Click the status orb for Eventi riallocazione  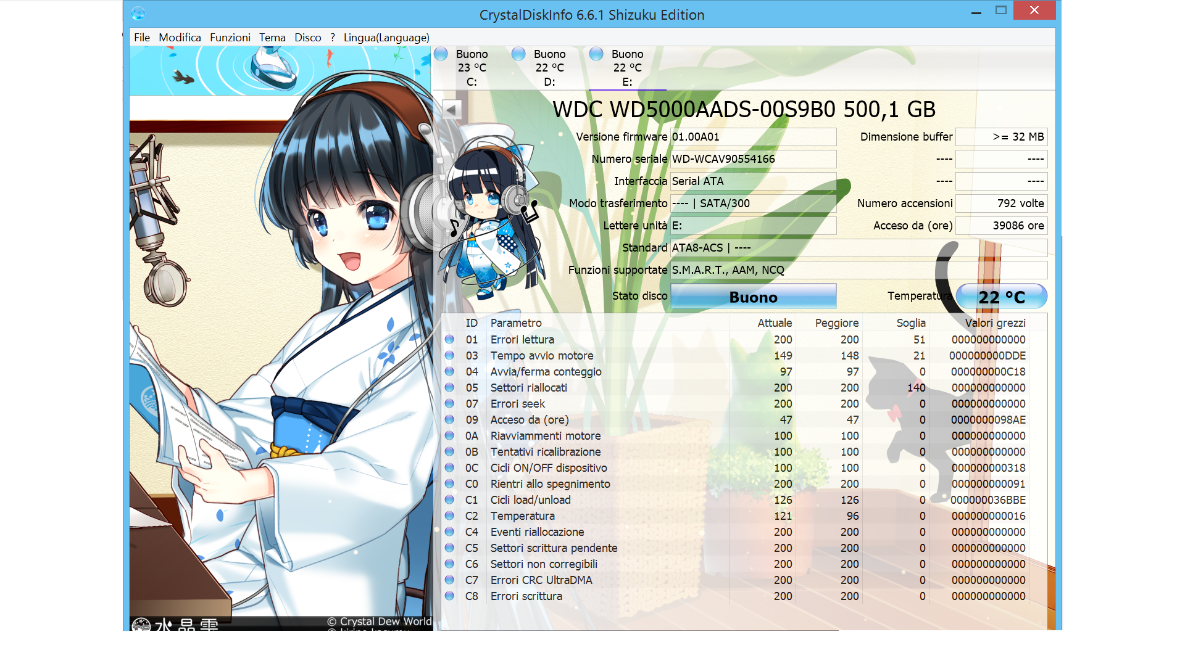click(449, 532)
